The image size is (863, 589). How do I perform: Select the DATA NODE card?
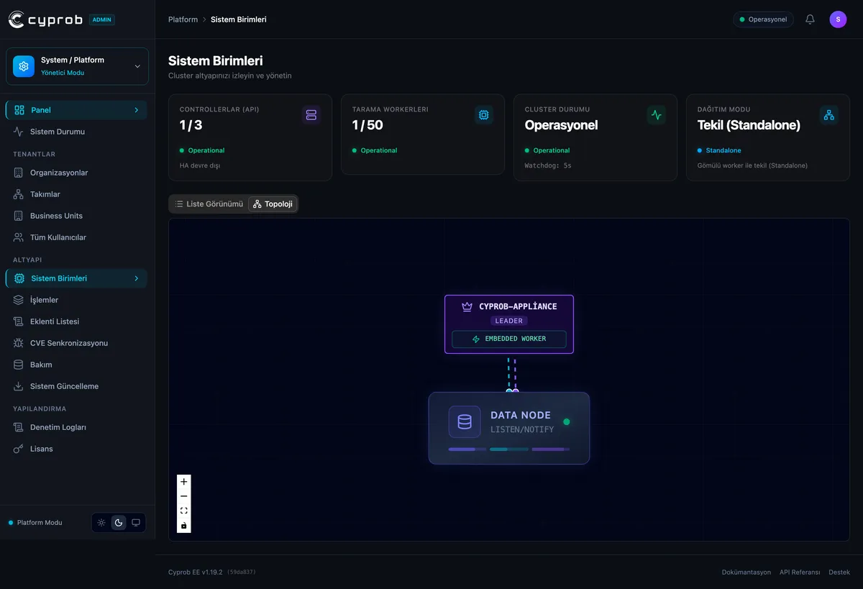pyautogui.click(x=509, y=428)
